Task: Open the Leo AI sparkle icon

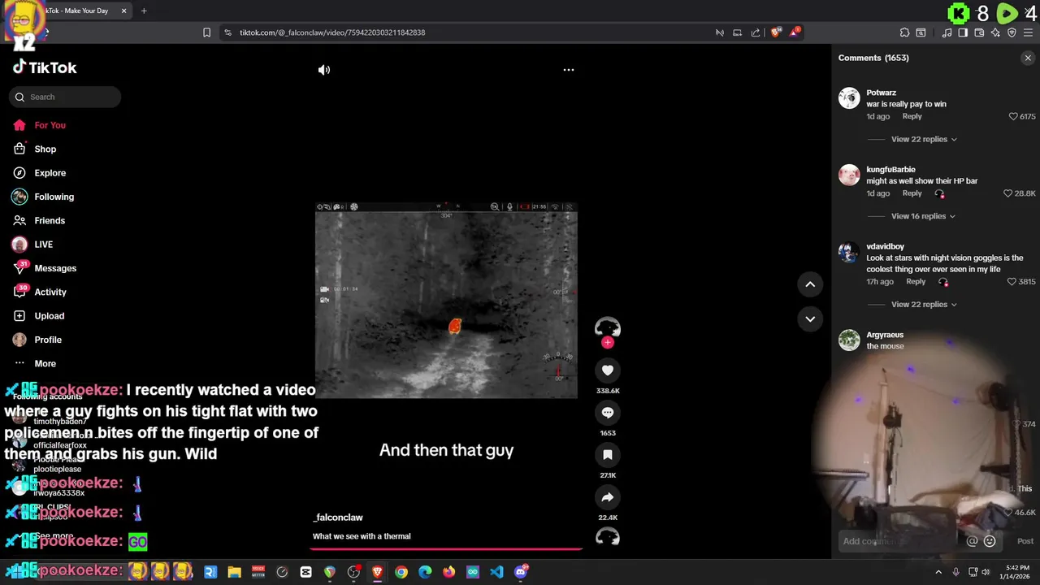Action: [x=995, y=32]
